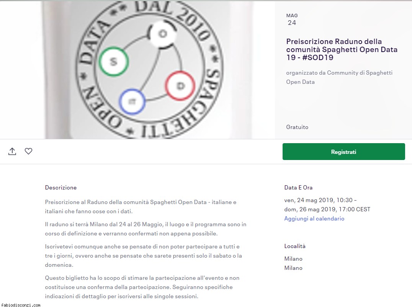Open the Aggiungi al calendario link
The height and width of the screenshot is (307, 412).
click(x=314, y=219)
